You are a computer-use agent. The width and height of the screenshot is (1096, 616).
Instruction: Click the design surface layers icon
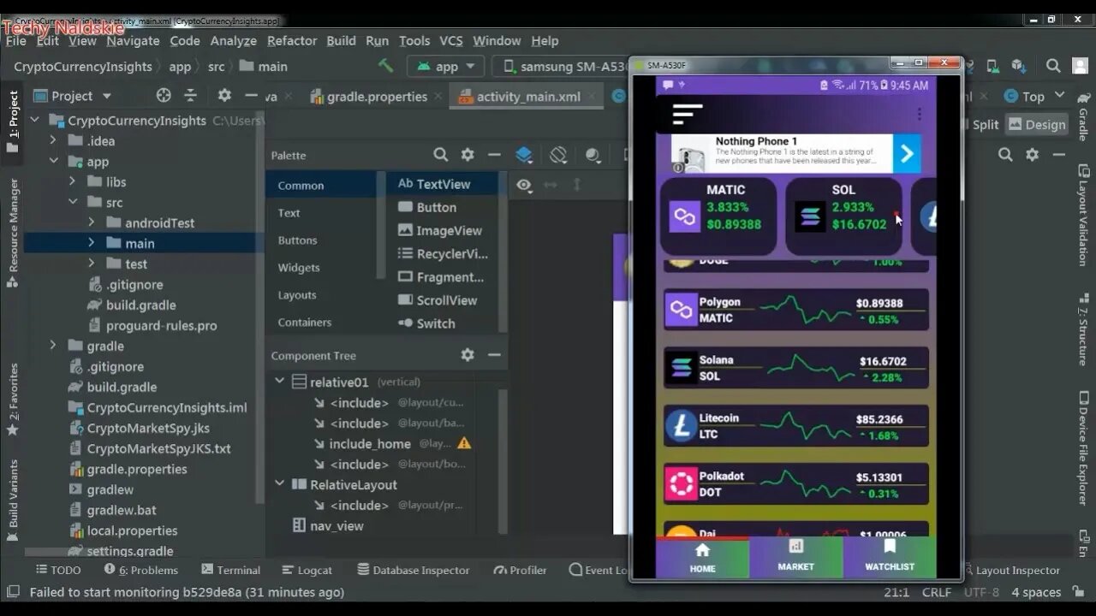point(524,155)
